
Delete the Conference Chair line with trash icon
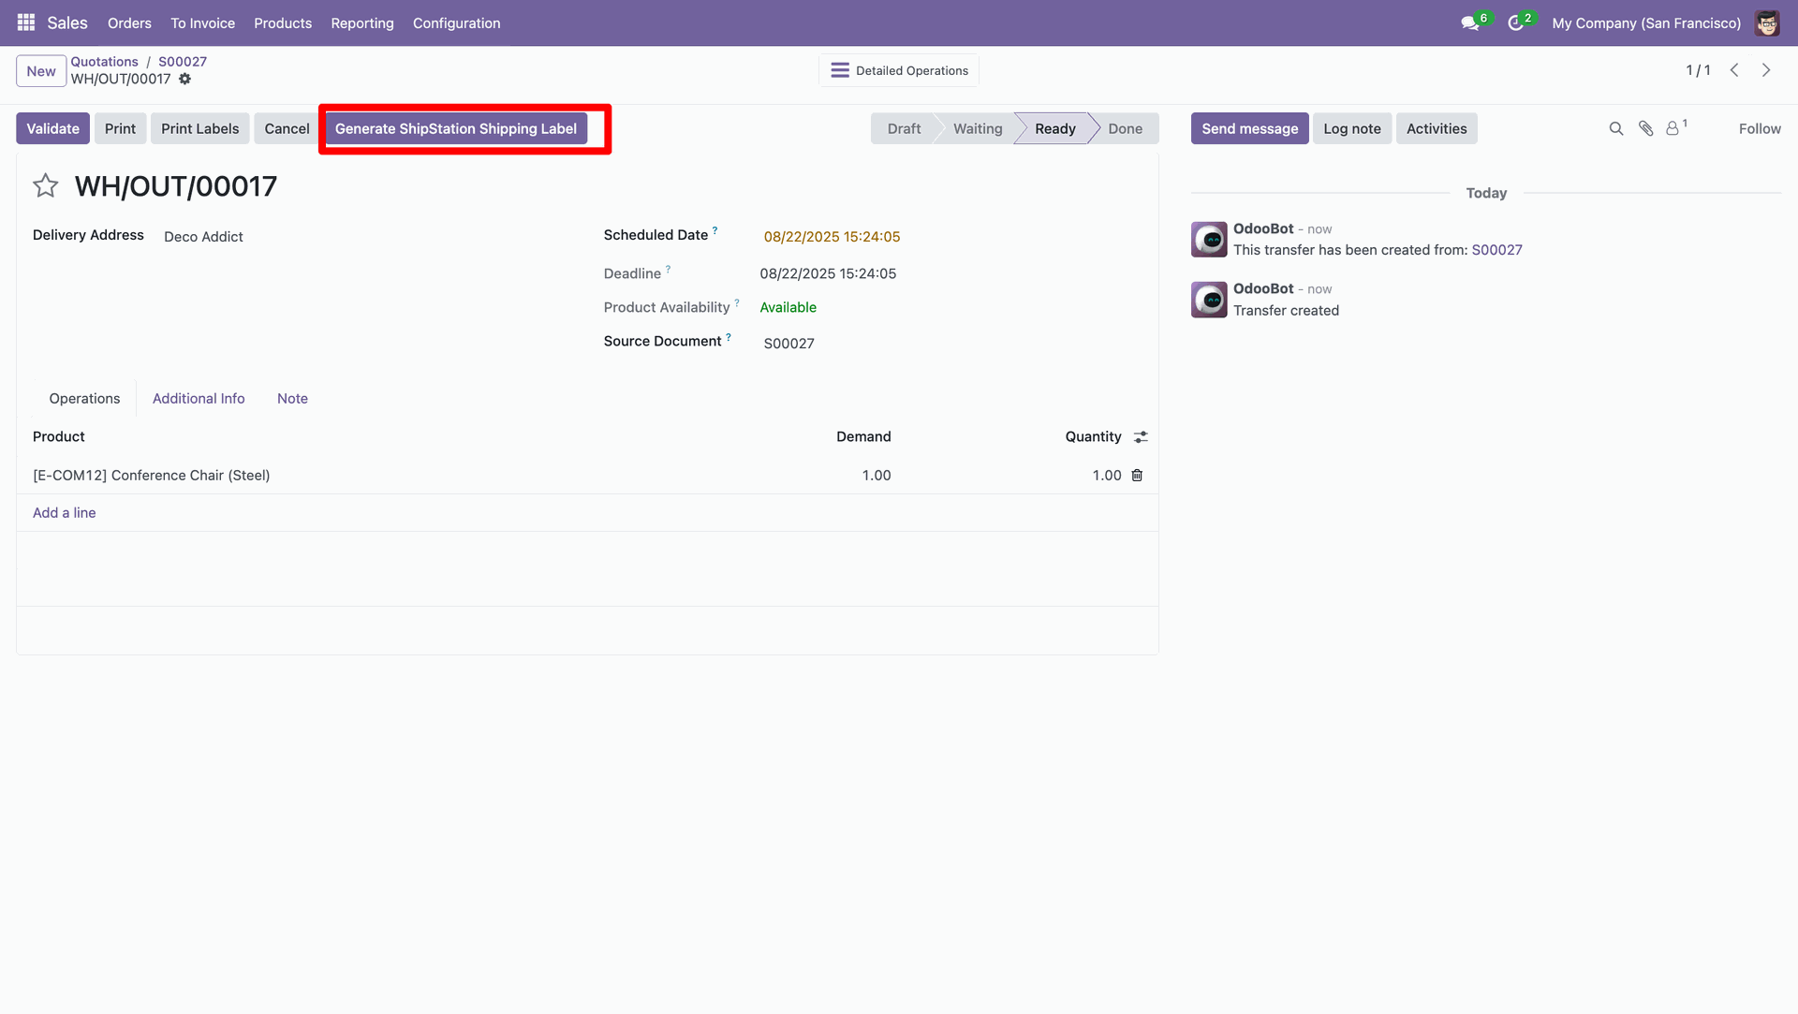tap(1137, 476)
